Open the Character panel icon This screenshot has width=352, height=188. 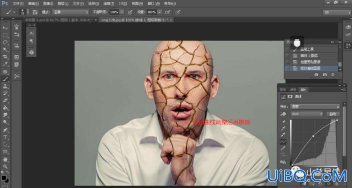click(31, 33)
